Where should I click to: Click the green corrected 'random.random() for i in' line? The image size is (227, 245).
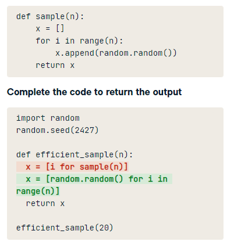point(94,179)
